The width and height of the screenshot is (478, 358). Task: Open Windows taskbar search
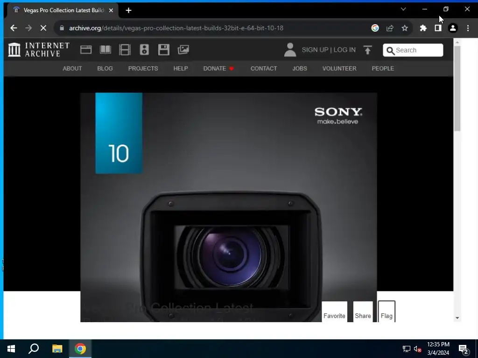pos(34,349)
